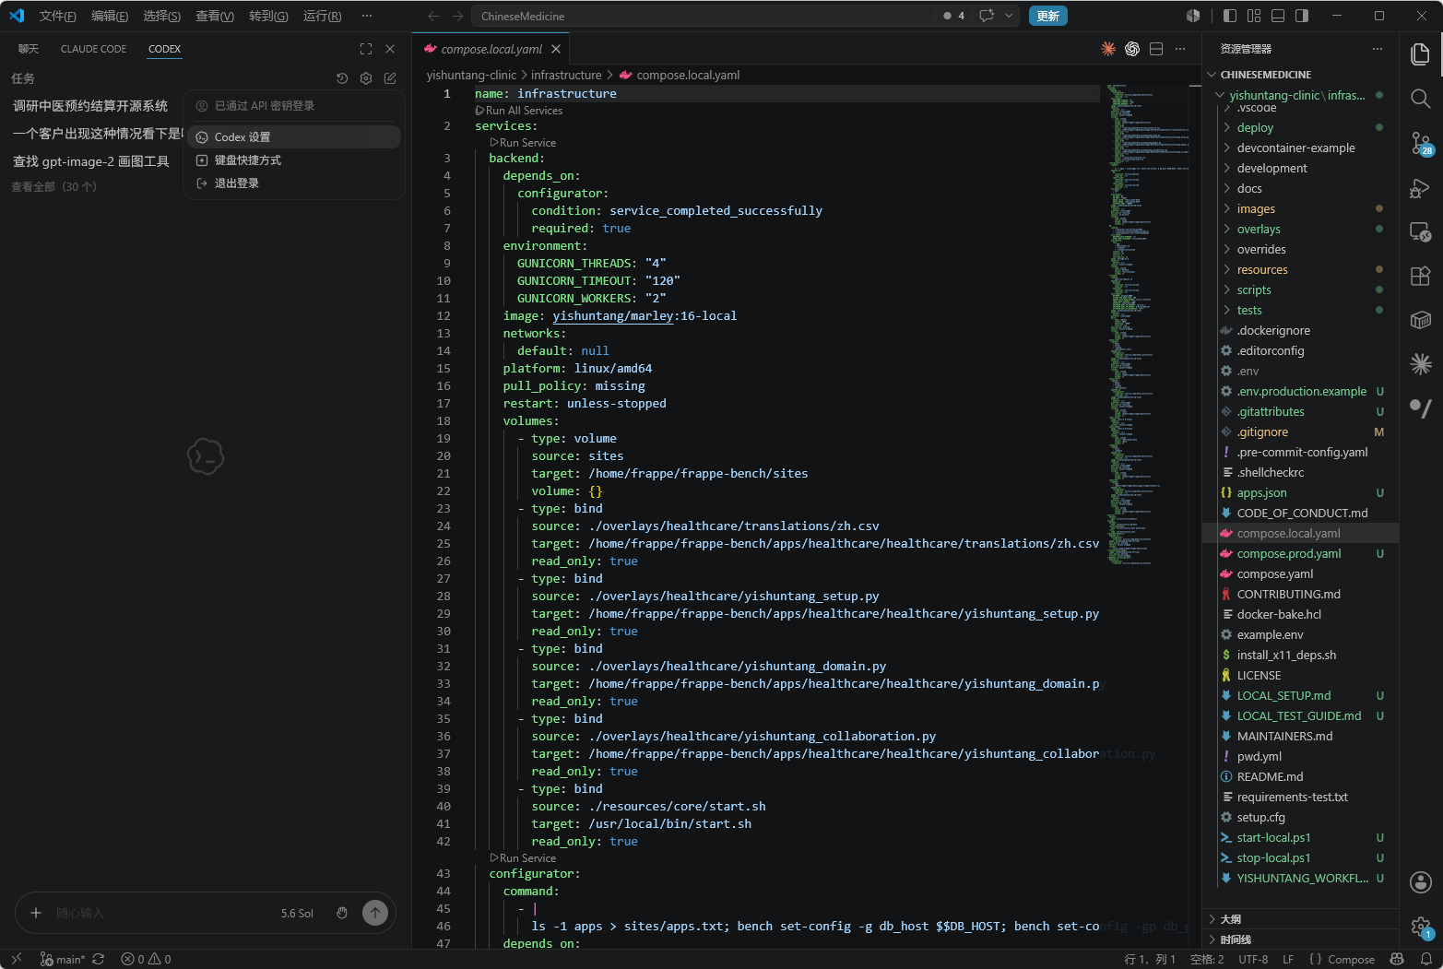Customize the editor layout
Screen dimensions: 1443x969
[1254, 16]
